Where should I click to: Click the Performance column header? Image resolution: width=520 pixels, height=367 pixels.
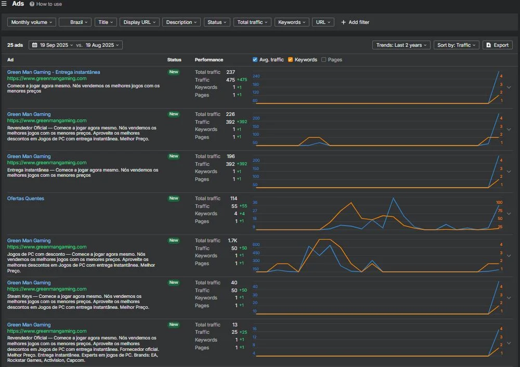pos(209,60)
